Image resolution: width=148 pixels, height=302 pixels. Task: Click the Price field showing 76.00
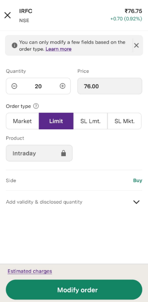click(x=110, y=86)
